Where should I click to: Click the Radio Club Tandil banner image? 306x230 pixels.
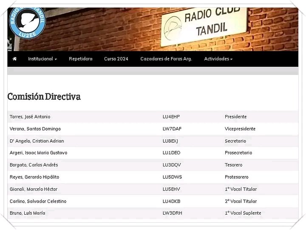pos(153,29)
